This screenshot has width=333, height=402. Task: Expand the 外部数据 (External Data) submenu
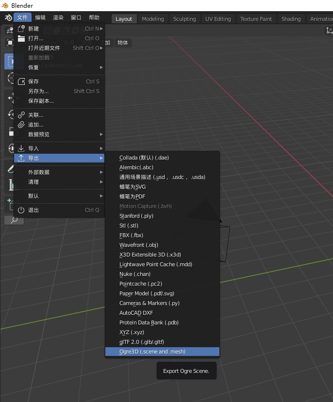pyautogui.click(x=59, y=172)
